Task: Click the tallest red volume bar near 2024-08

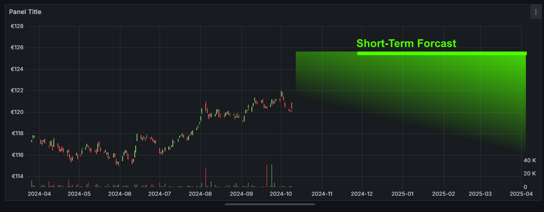Action: pos(206,177)
